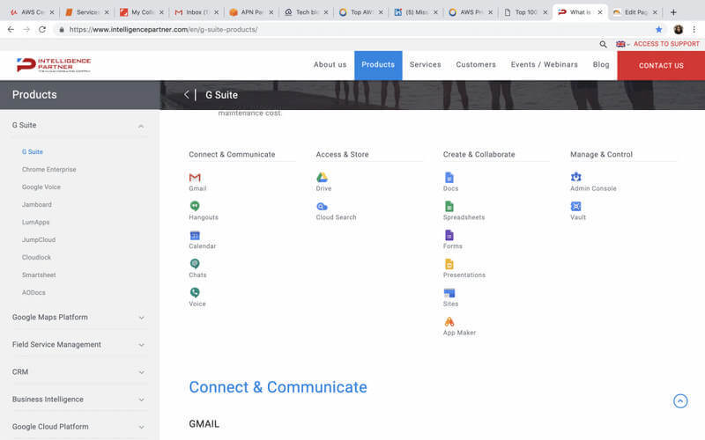The height and width of the screenshot is (440, 705).
Task: Open Google Voice sidebar link
Action: tap(41, 187)
